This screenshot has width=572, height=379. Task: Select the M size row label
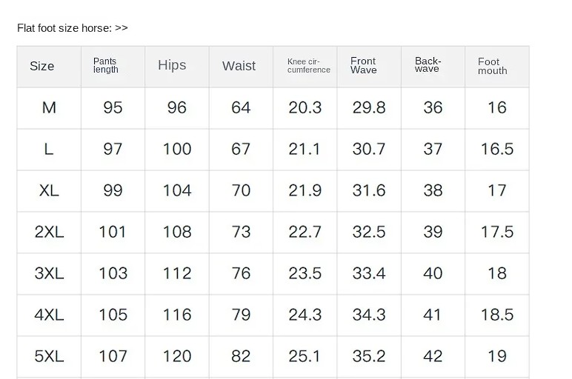tap(49, 108)
